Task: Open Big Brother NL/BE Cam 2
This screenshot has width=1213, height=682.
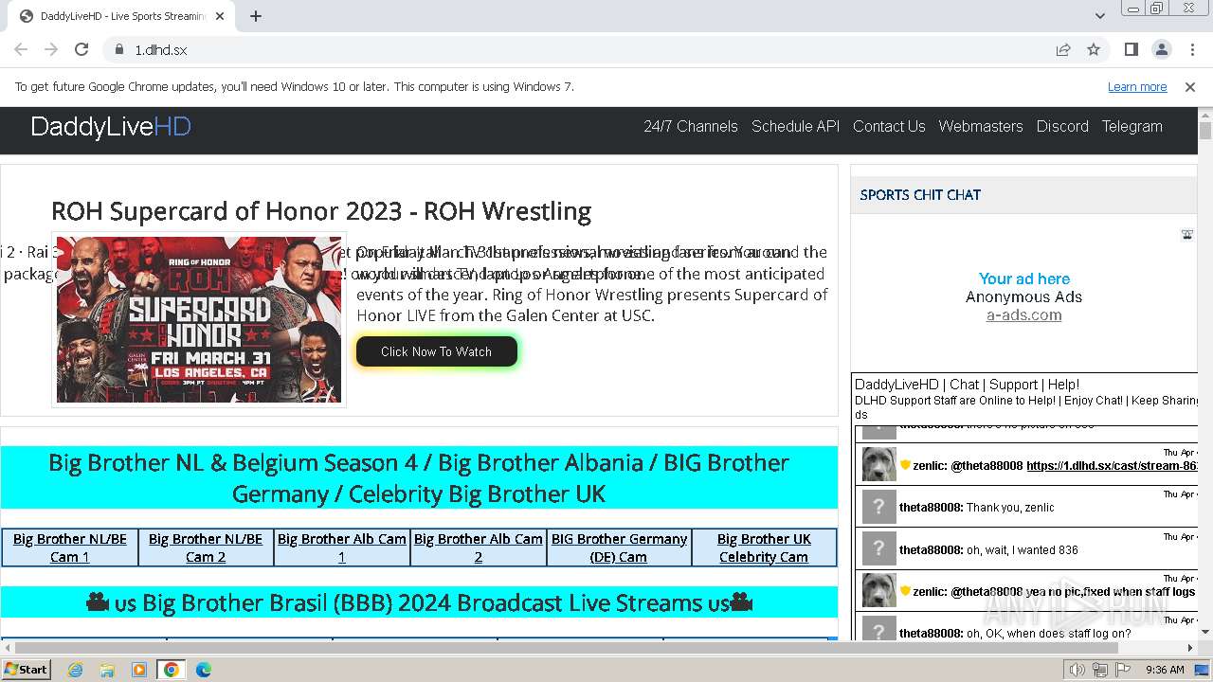Action: click(206, 547)
